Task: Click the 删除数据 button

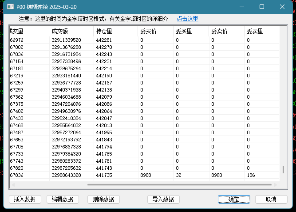Action: [103, 199]
